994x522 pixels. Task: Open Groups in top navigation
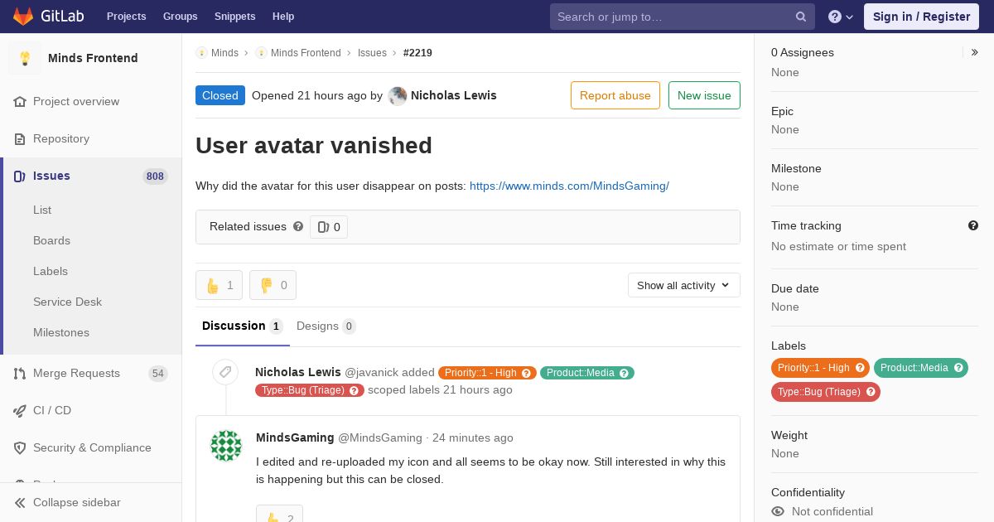181,17
